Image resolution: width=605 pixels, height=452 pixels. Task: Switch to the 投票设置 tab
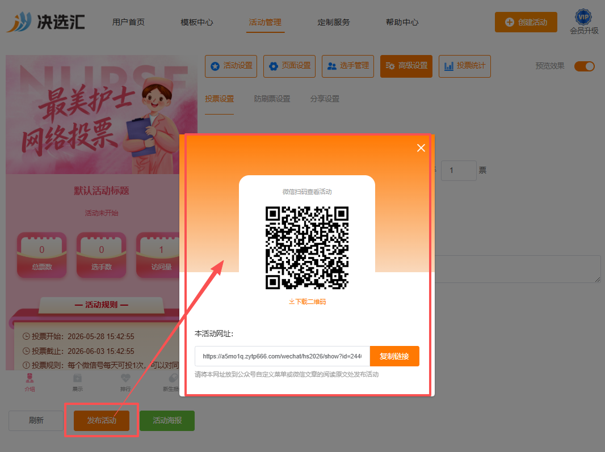coord(219,99)
